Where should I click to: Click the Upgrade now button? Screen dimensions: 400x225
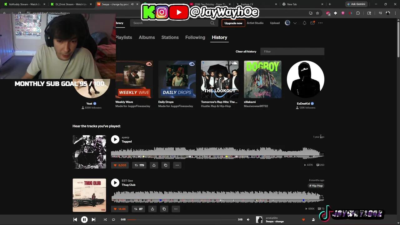click(233, 23)
